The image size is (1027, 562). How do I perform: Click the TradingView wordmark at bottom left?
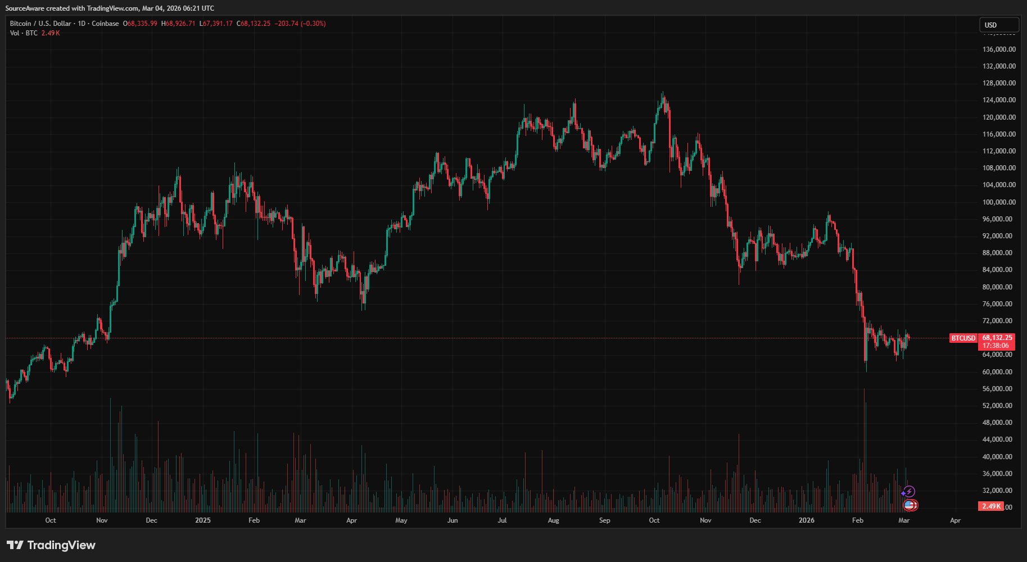62,545
